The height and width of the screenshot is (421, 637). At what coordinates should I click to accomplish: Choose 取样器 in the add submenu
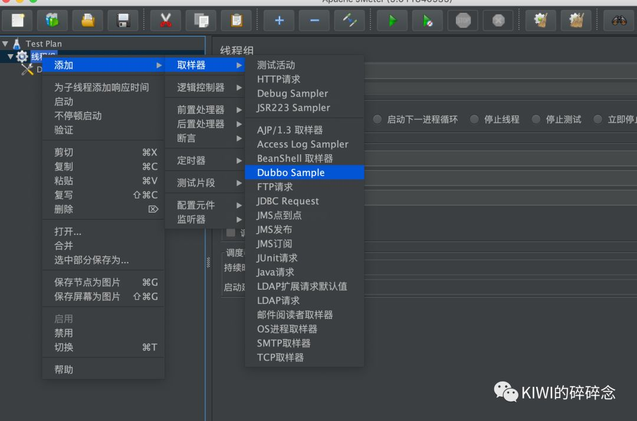[205, 65]
